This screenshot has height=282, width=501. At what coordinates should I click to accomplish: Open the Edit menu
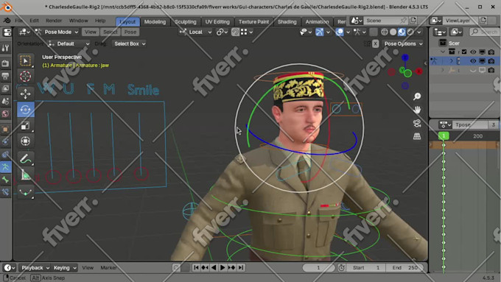tap(34, 21)
